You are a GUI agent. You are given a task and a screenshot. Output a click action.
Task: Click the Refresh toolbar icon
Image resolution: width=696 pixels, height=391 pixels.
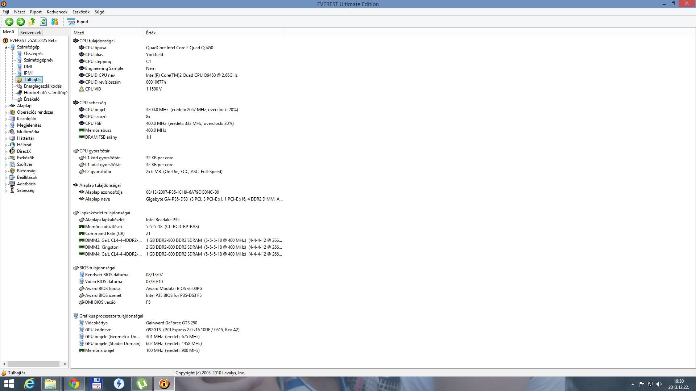pyautogui.click(x=43, y=22)
